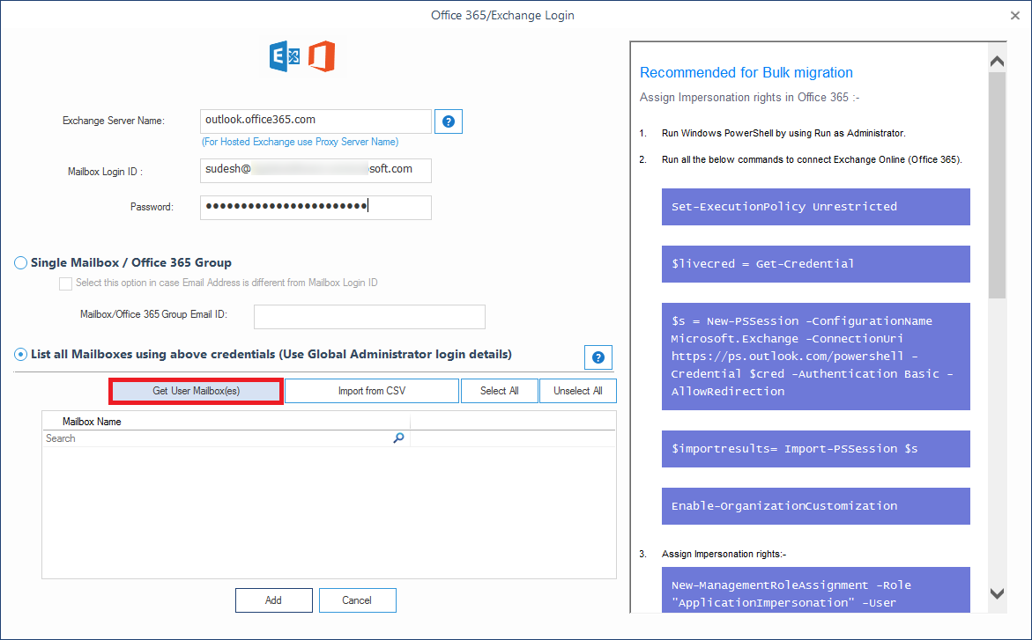Click the Recommended for Bulk migration heading
This screenshot has height=640, width=1032.
[x=746, y=72]
